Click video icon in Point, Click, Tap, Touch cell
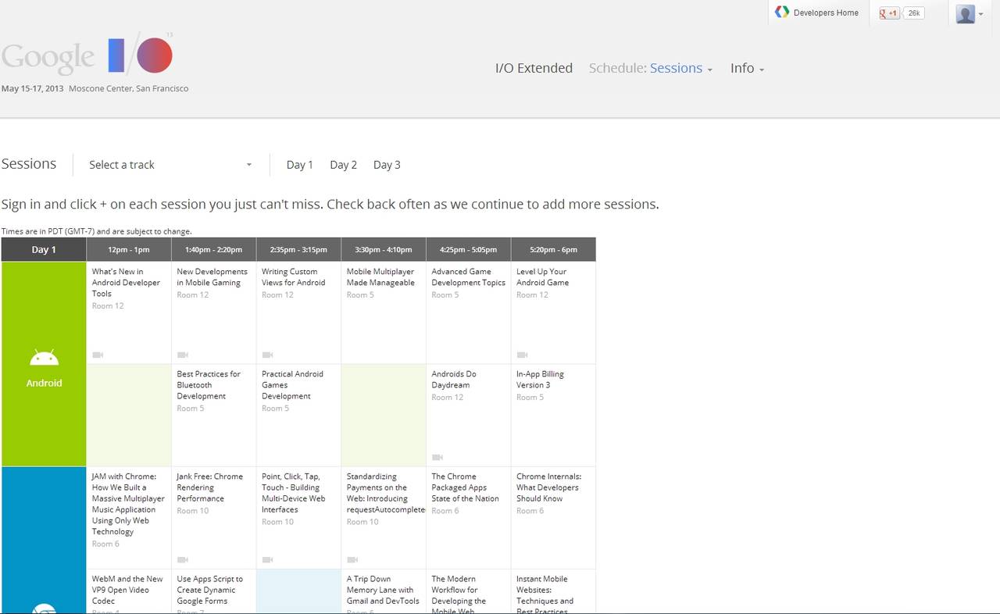1000x614 pixels. pos(267,559)
